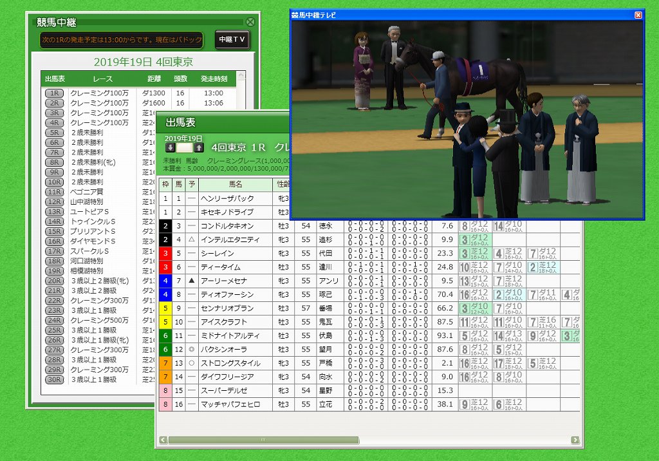Viewport: 659px width, 461px height.
Task: Select the 16R ダイヤモンドS badge
Action: pyautogui.click(x=55, y=241)
